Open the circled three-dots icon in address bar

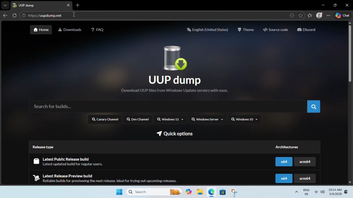coord(292,15)
